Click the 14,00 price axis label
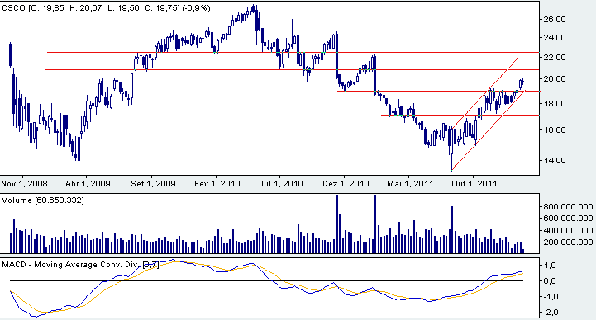This screenshot has height=320, width=596. coord(555,160)
